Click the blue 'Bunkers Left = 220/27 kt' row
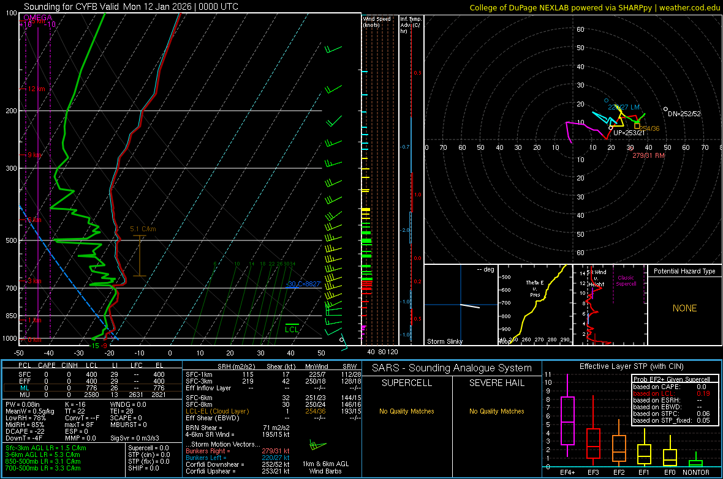 pos(238,458)
